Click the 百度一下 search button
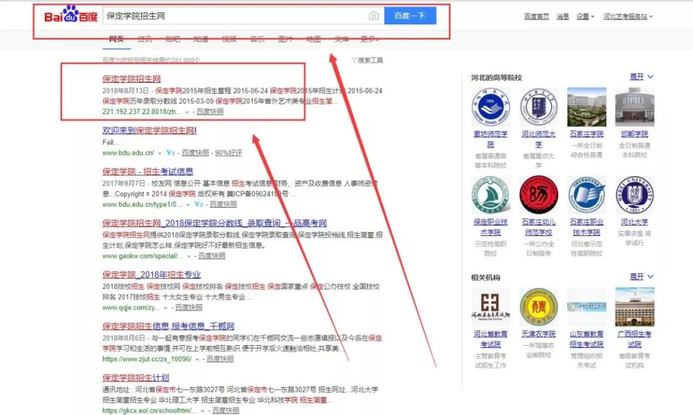Viewport: 693px width, 415px height. pyautogui.click(x=410, y=16)
